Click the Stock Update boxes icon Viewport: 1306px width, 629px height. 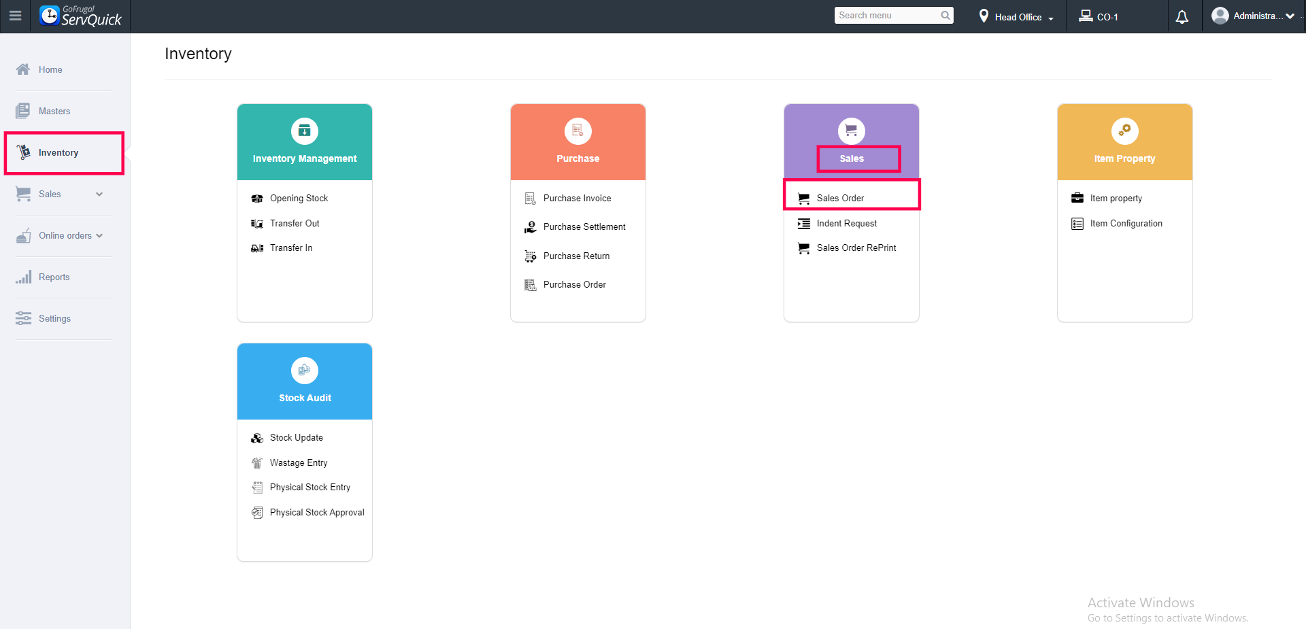[x=257, y=438]
